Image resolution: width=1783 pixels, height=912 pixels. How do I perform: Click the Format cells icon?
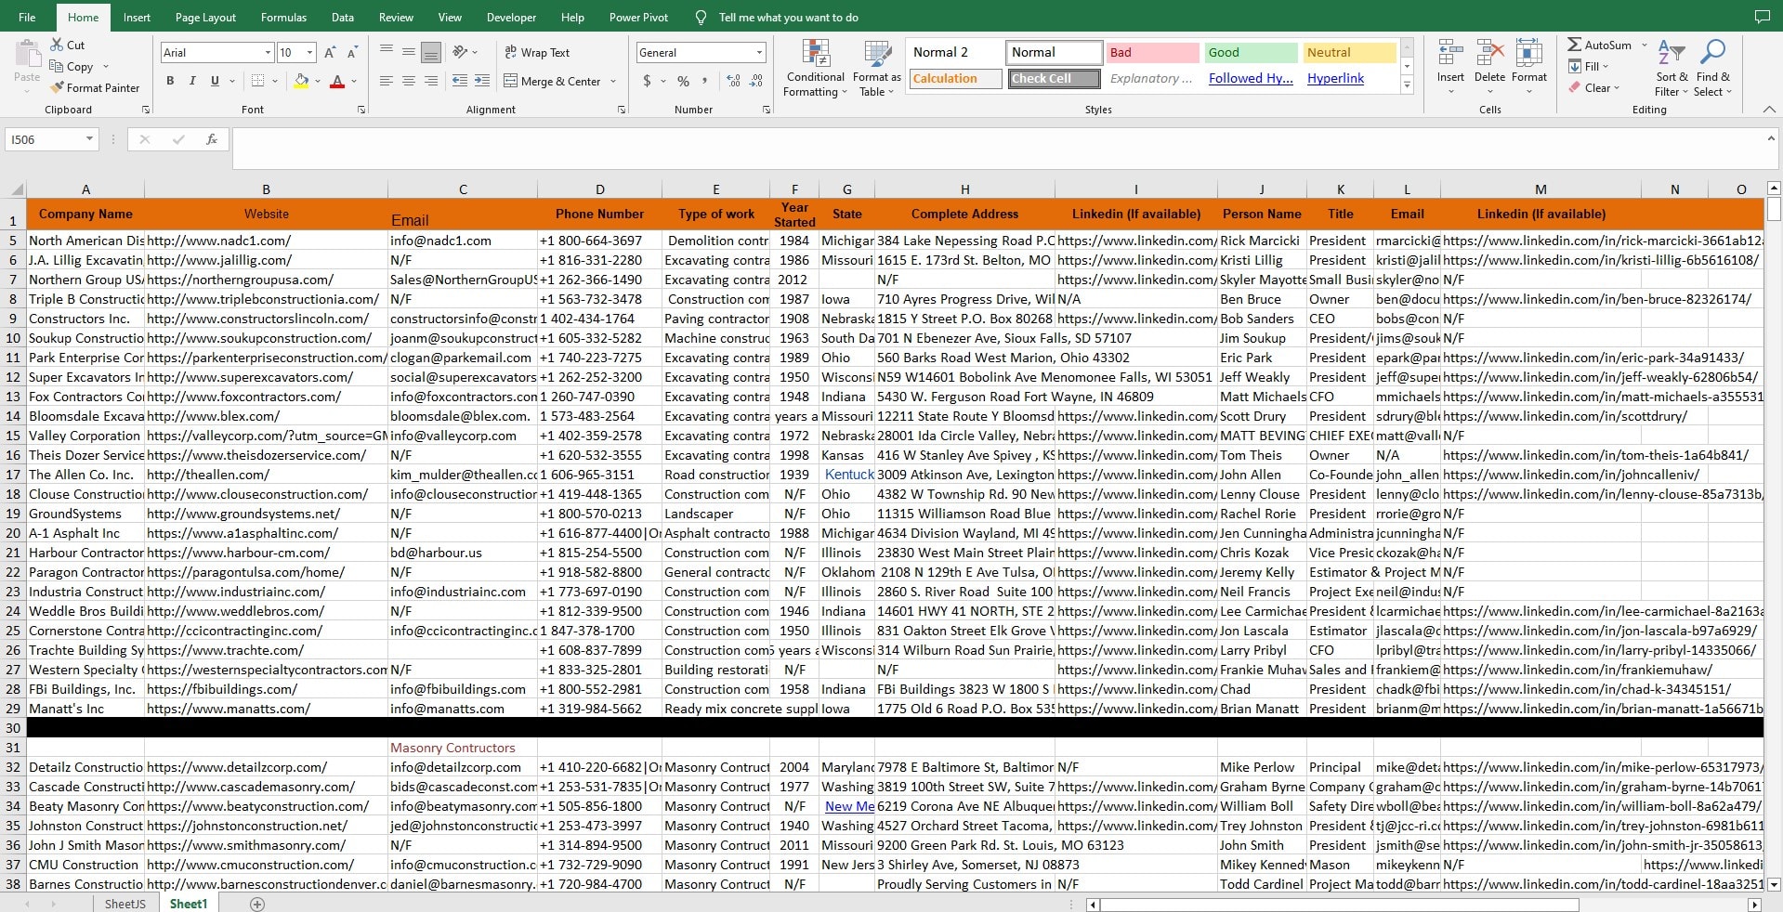pos(1528,53)
